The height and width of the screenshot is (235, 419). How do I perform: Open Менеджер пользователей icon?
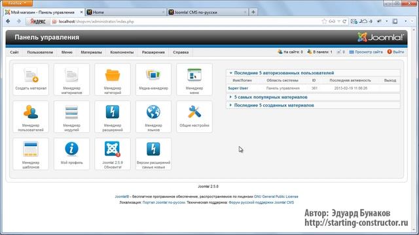pos(31,117)
